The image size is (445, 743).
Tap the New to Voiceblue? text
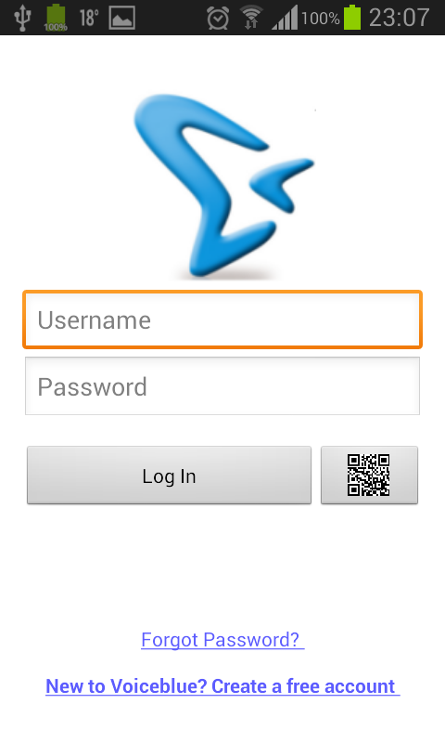[x=126, y=686]
